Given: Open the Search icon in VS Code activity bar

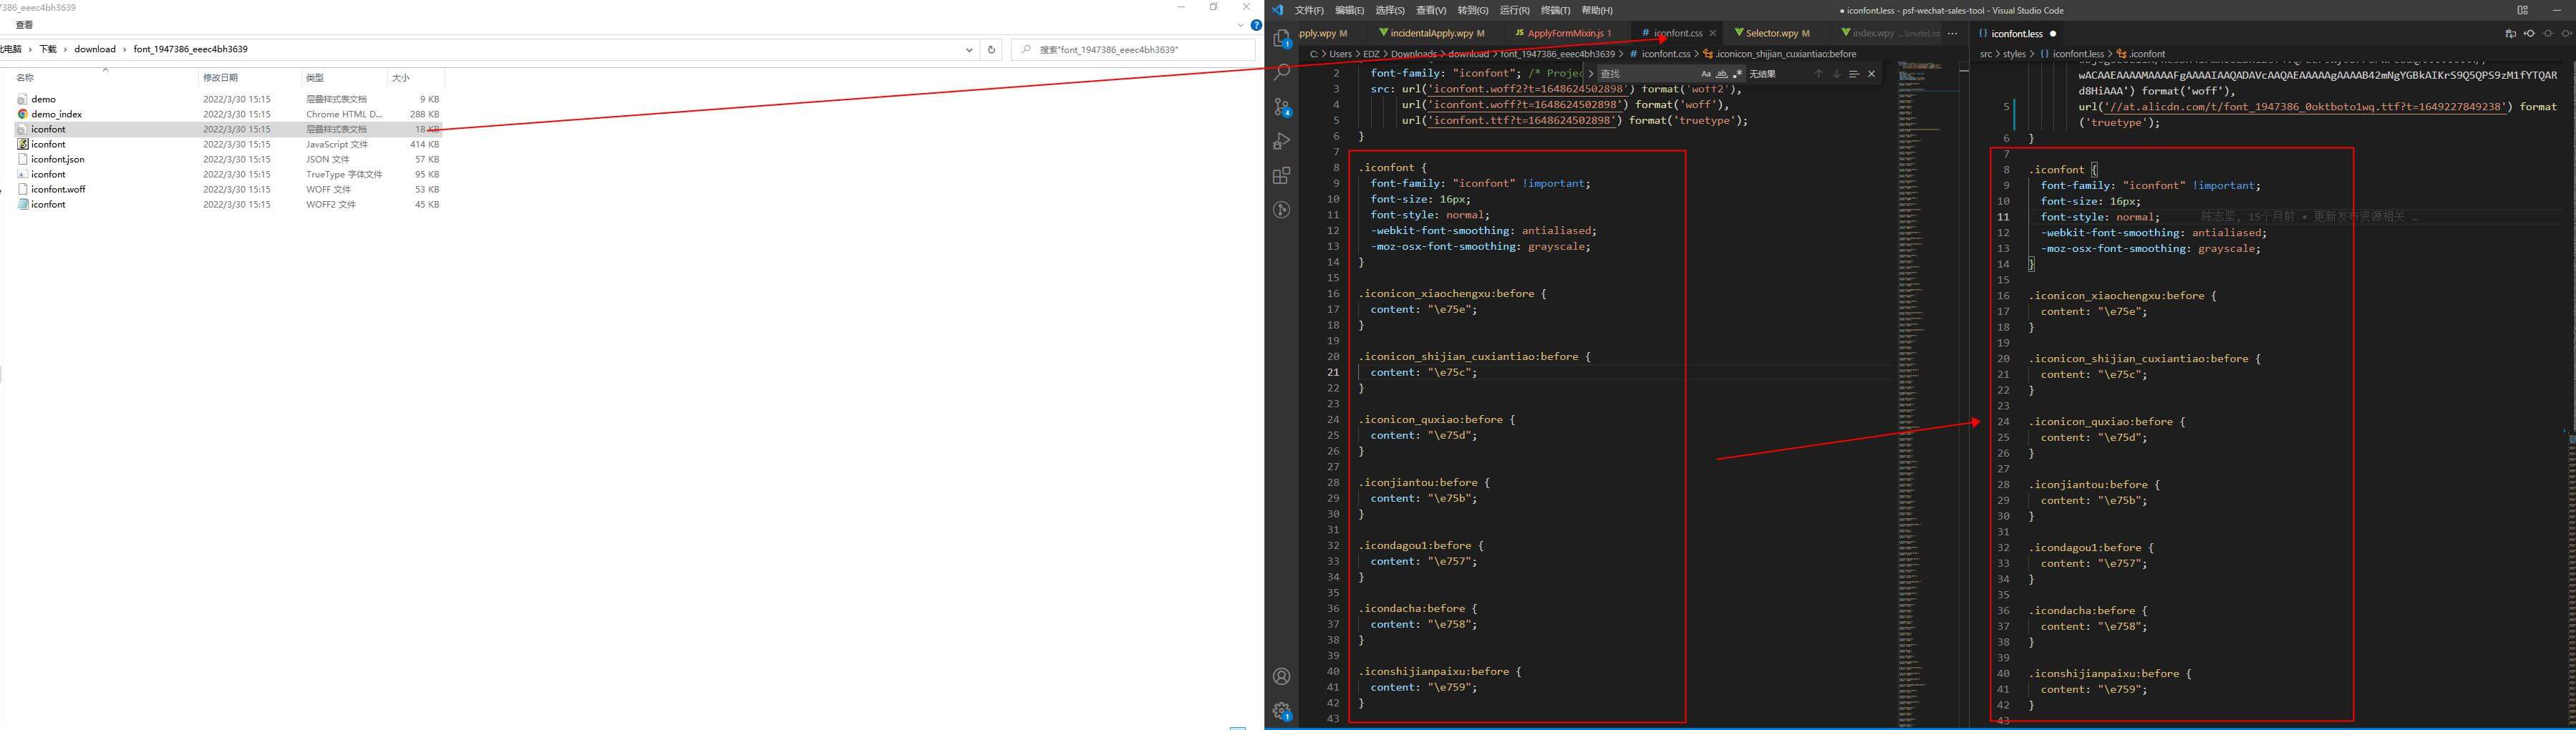Looking at the screenshot, I should coord(1282,72).
